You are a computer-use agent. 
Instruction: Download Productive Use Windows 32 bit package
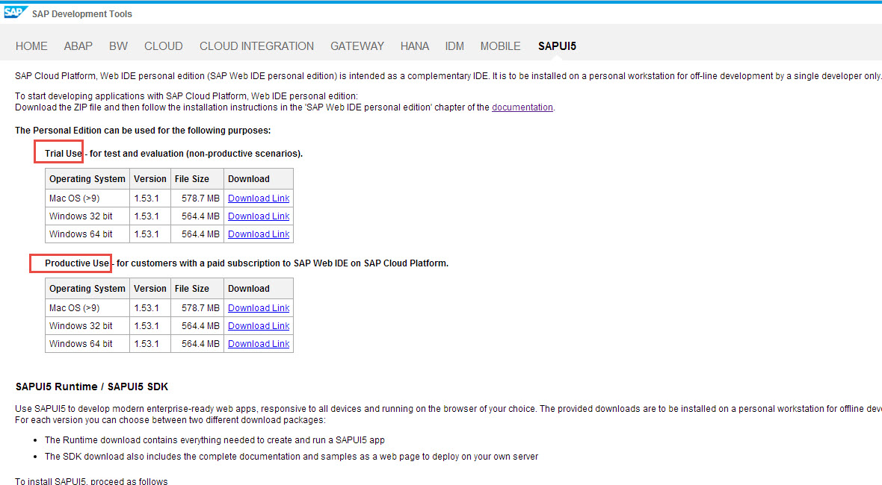pyautogui.click(x=259, y=326)
